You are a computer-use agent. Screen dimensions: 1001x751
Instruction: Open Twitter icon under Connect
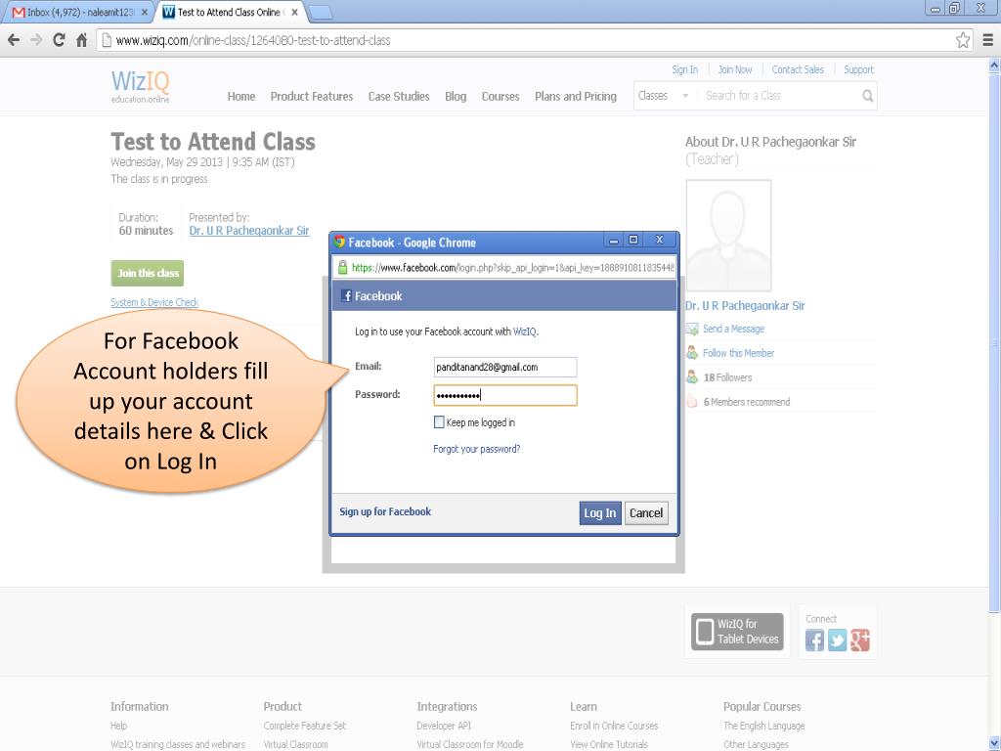tap(837, 640)
